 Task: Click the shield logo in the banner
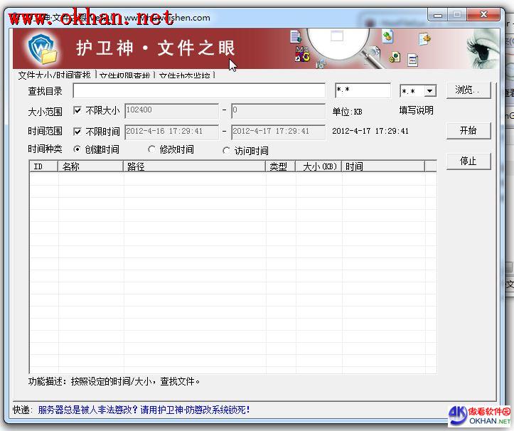pyautogui.click(x=42, y=48)
